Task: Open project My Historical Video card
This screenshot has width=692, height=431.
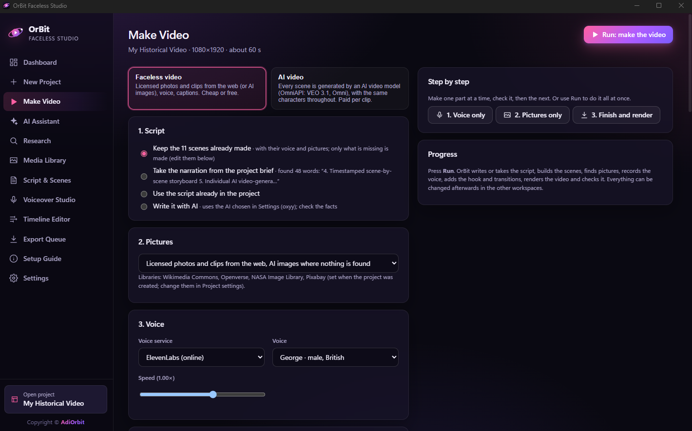Action: click(56, 399)
